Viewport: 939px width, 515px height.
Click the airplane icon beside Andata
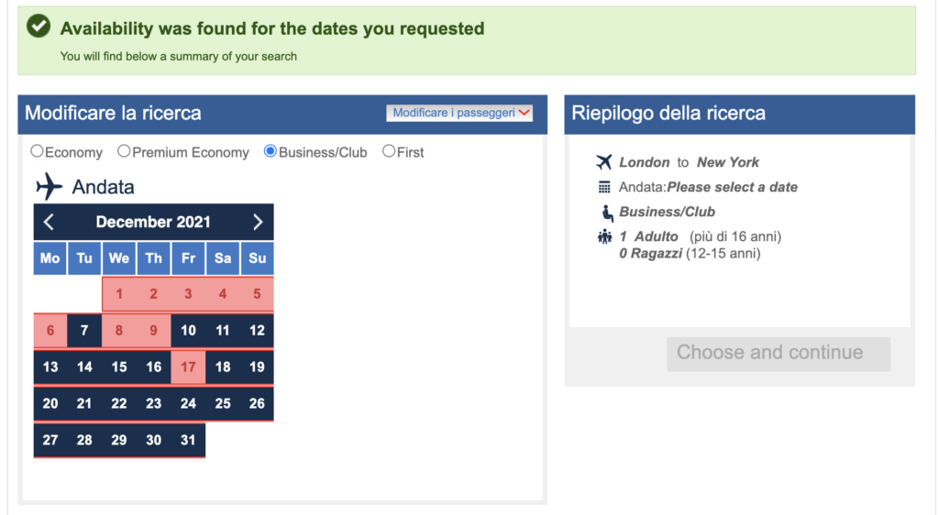[x=49, y=187]
